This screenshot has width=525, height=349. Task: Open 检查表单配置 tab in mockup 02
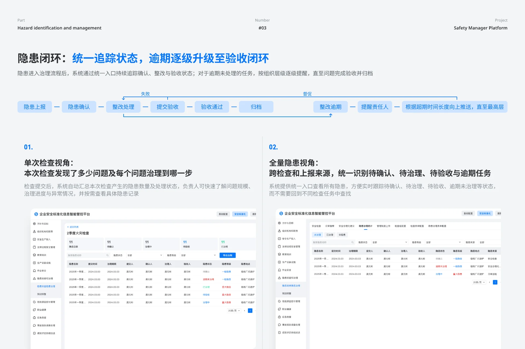pyautogui.click(x=417, y=226)
